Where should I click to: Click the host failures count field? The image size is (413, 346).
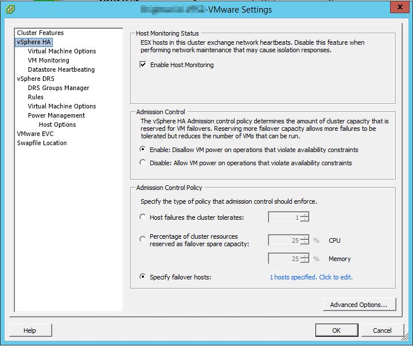click(284, 217)
